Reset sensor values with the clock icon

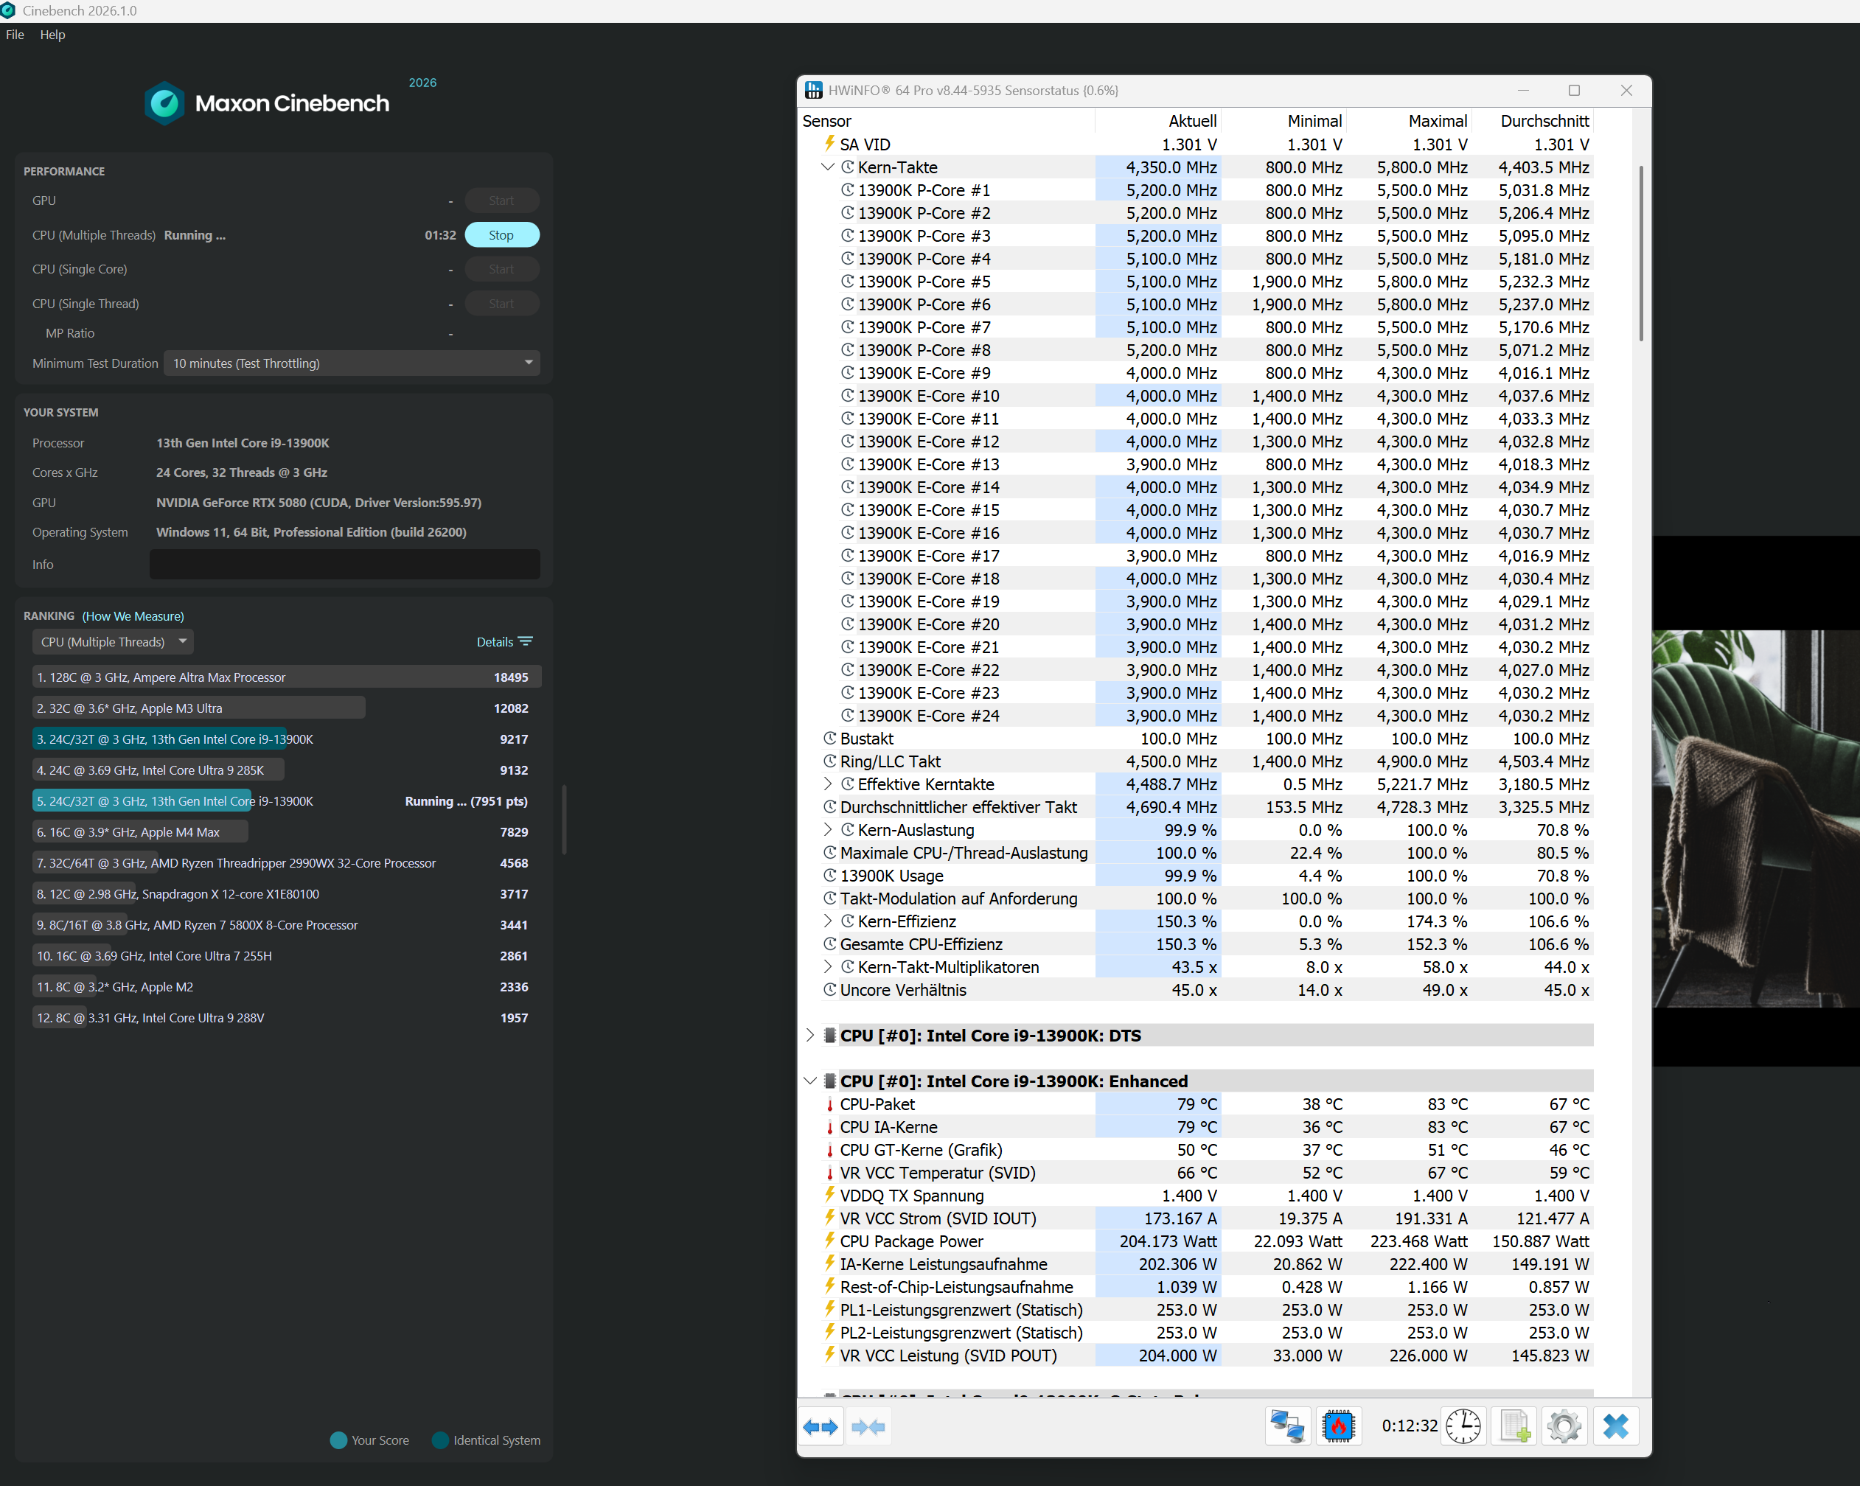pos(1463,1426)
